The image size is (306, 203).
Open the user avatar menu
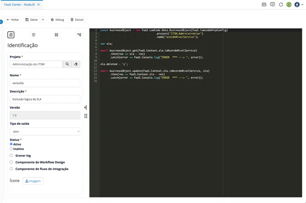point(297,4)
